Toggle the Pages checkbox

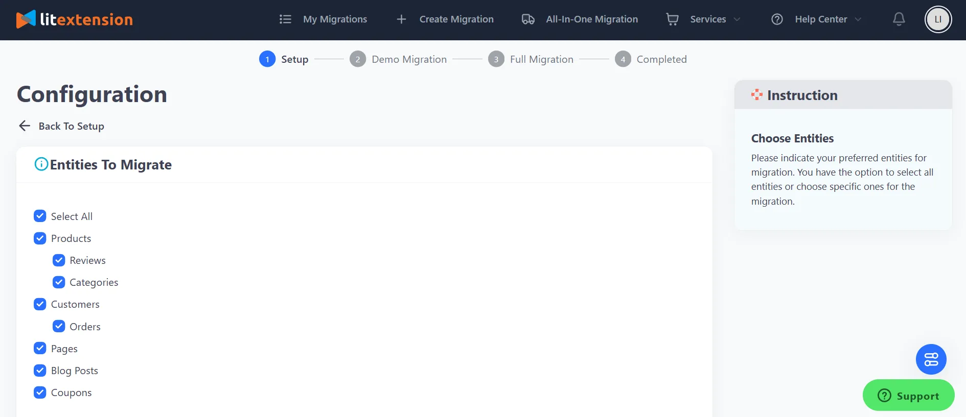pos(40,348)
